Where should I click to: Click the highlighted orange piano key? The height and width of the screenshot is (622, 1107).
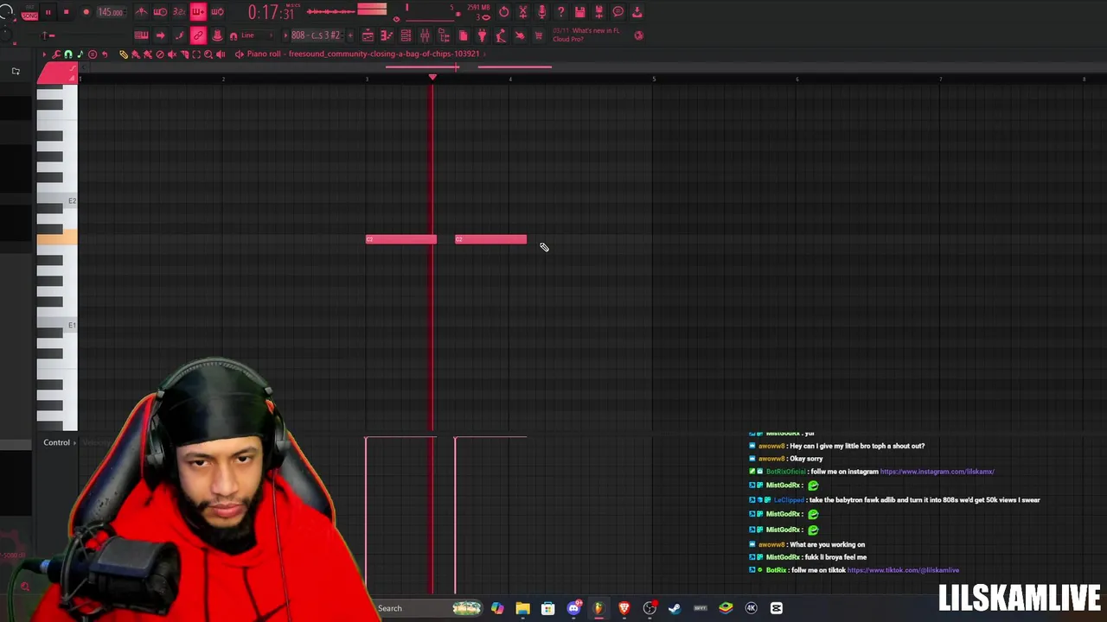coord(57,238)
